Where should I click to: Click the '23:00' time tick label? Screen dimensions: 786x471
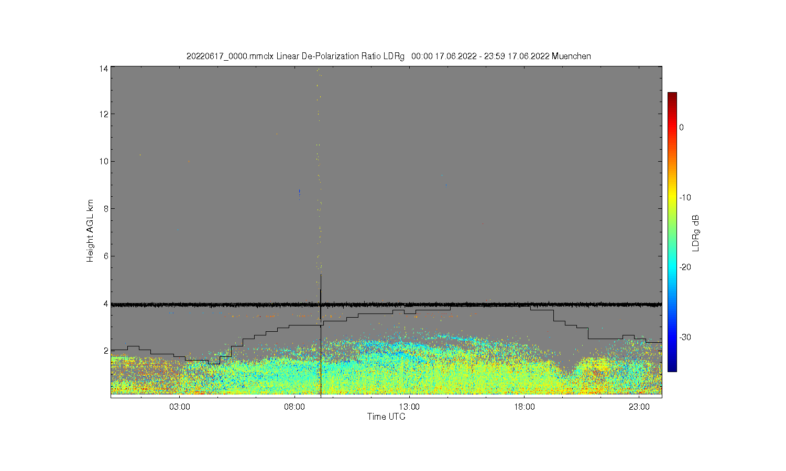[x=639, y=407]
